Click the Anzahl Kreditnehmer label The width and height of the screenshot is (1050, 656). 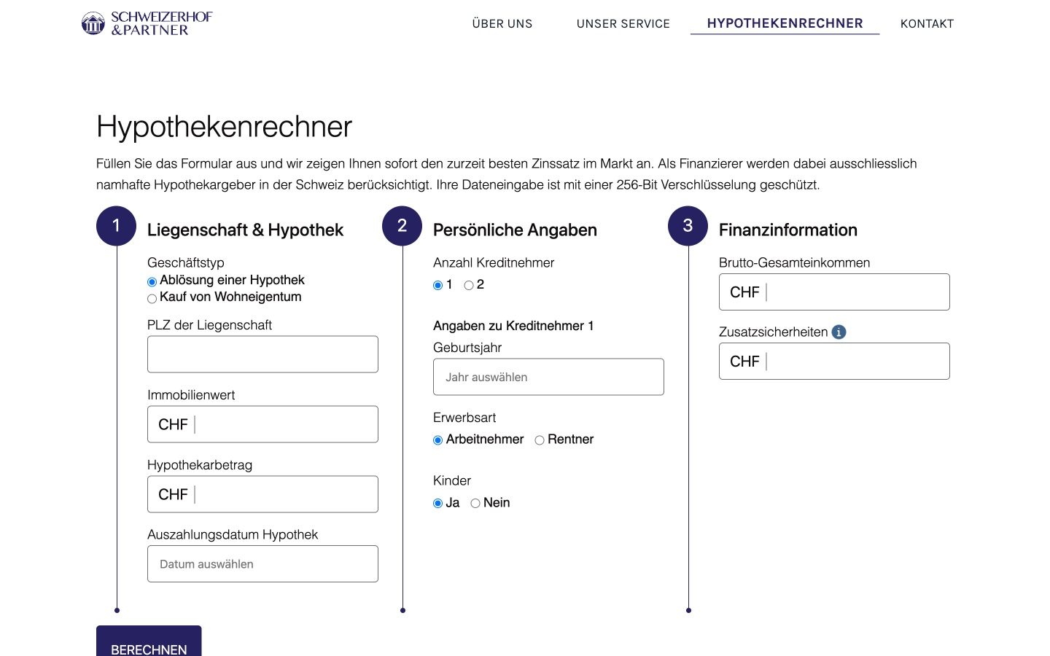494,262
